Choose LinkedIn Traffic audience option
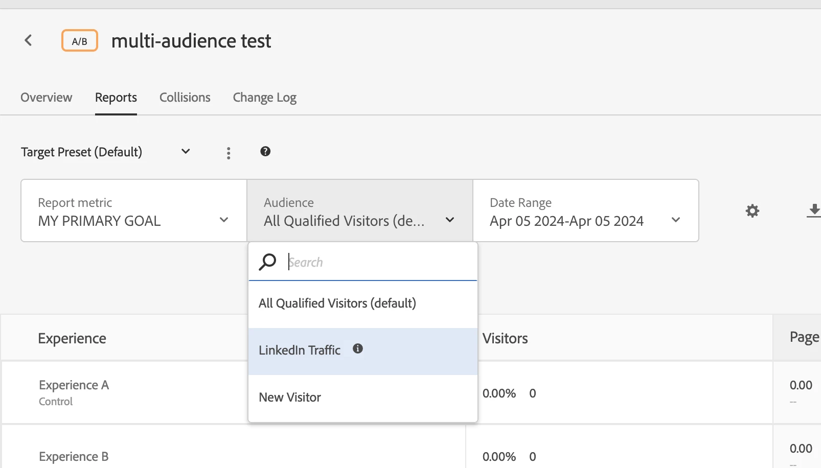This screenshot has height=468, width=821. click(300, 350)
